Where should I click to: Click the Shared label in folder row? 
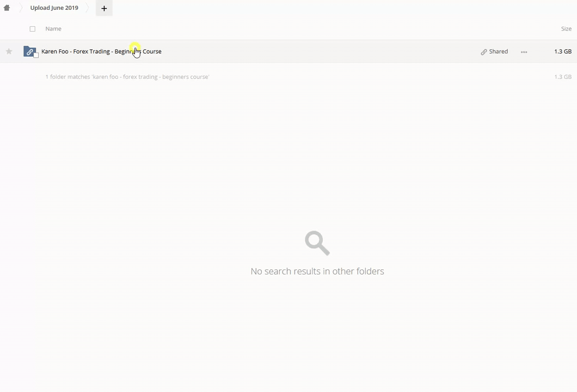click(498, 52)
